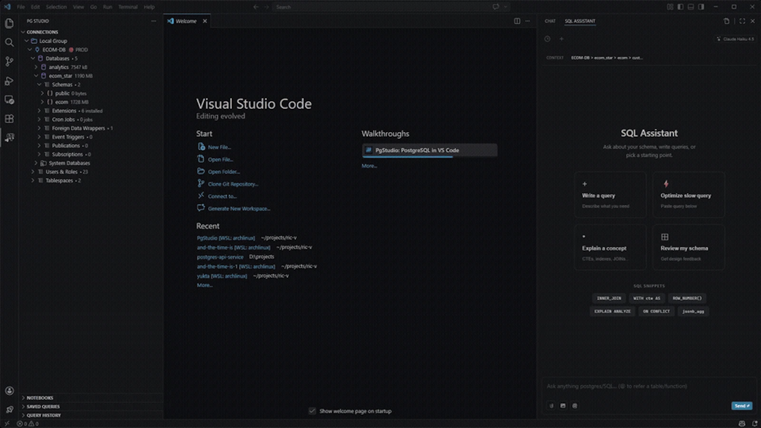Open editor more-actions ellipsis beside split icon
Viewport: 761px width, 428px height.
(527, 21)
